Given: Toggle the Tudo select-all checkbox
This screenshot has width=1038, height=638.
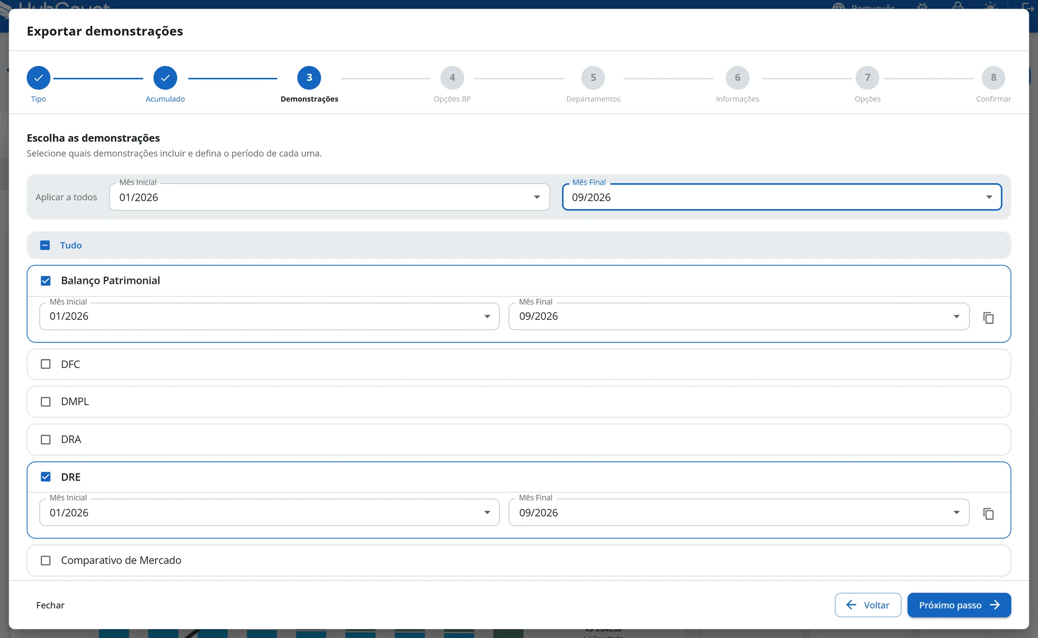Looking at the screenshot, I should tap(45, 245).
